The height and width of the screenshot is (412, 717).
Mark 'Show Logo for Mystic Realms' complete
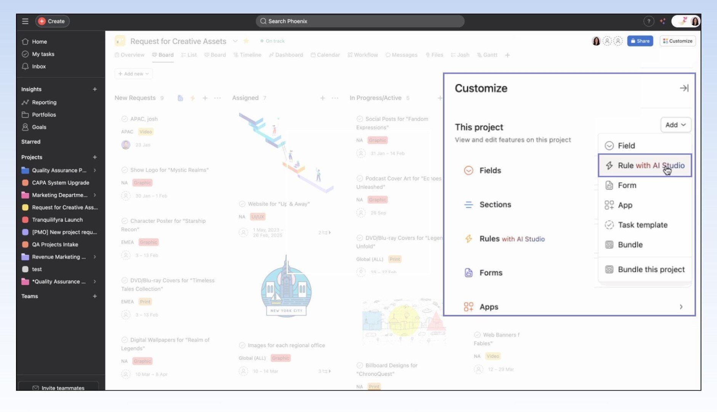[125, 170]
